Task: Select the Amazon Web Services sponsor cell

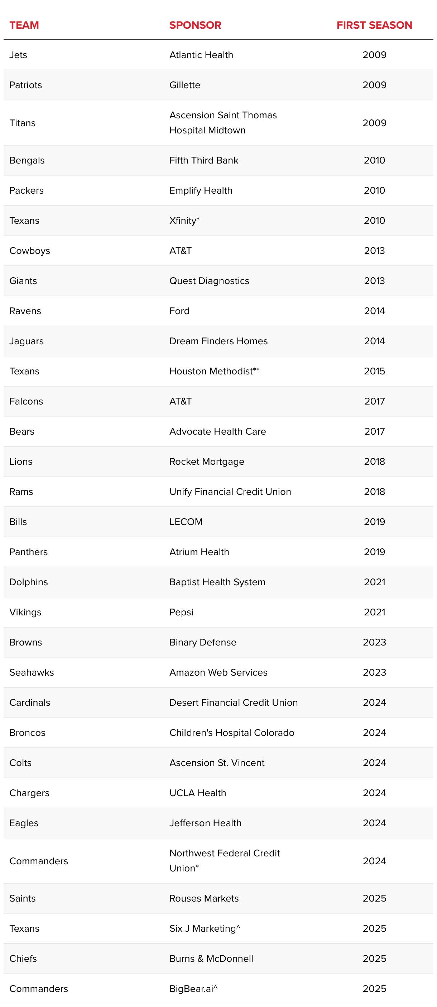Action: [218, 672]
